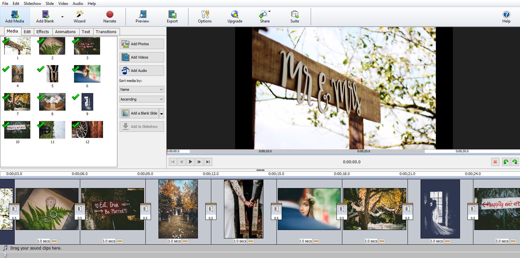The image size is (520, 258).
Task: Click the transition icon after holding hands slide
Action: (276, 209)
